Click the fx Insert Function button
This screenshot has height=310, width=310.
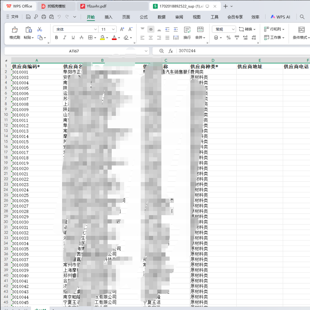(x=171, y=51)
